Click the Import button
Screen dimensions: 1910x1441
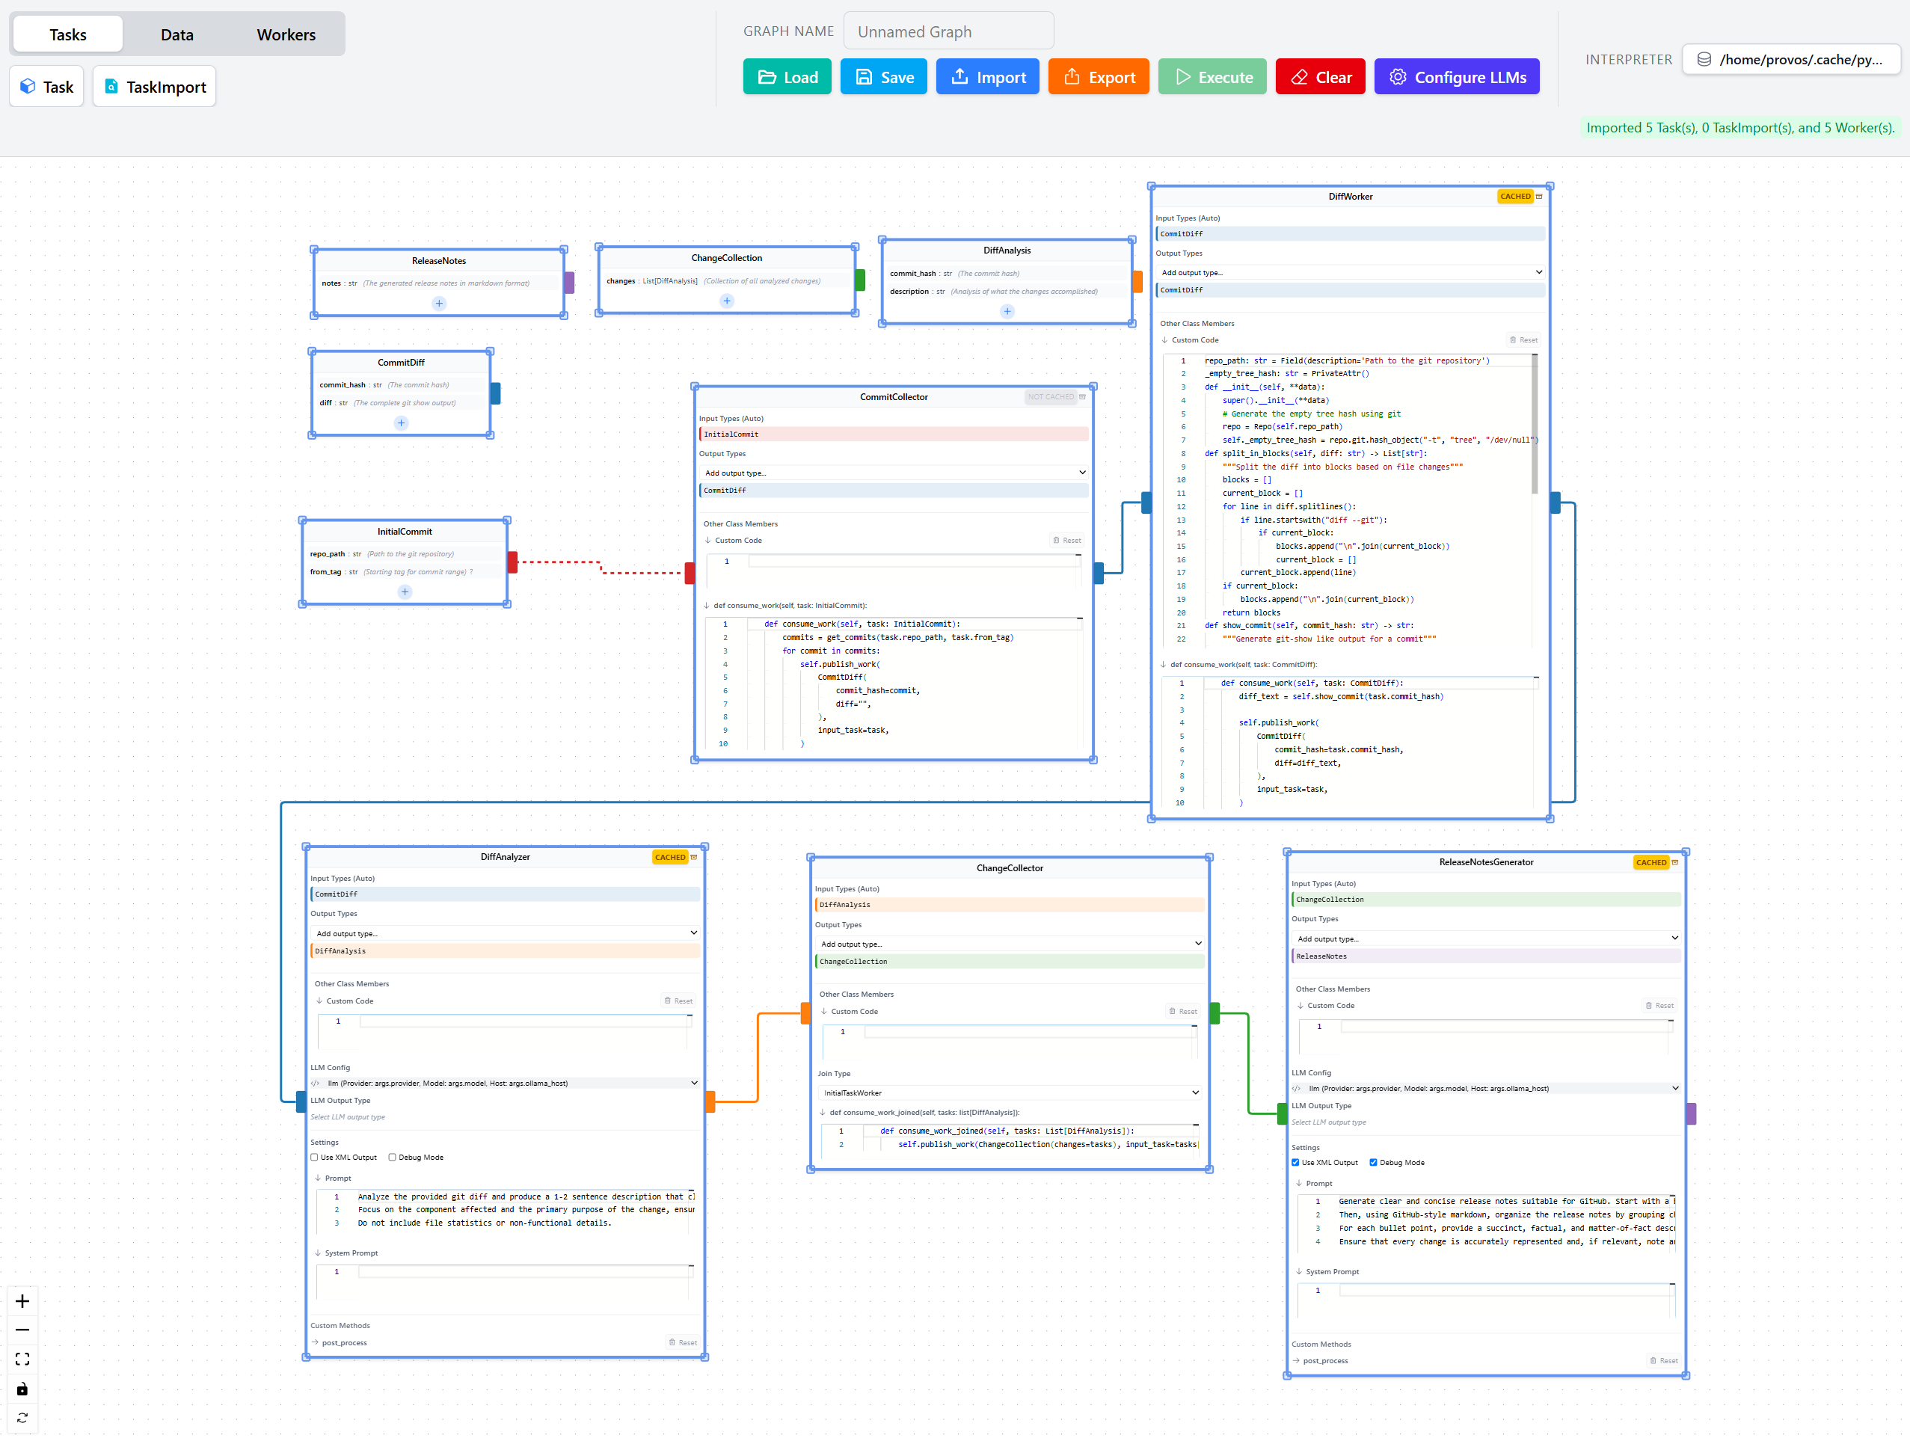[x=988, y=77]
